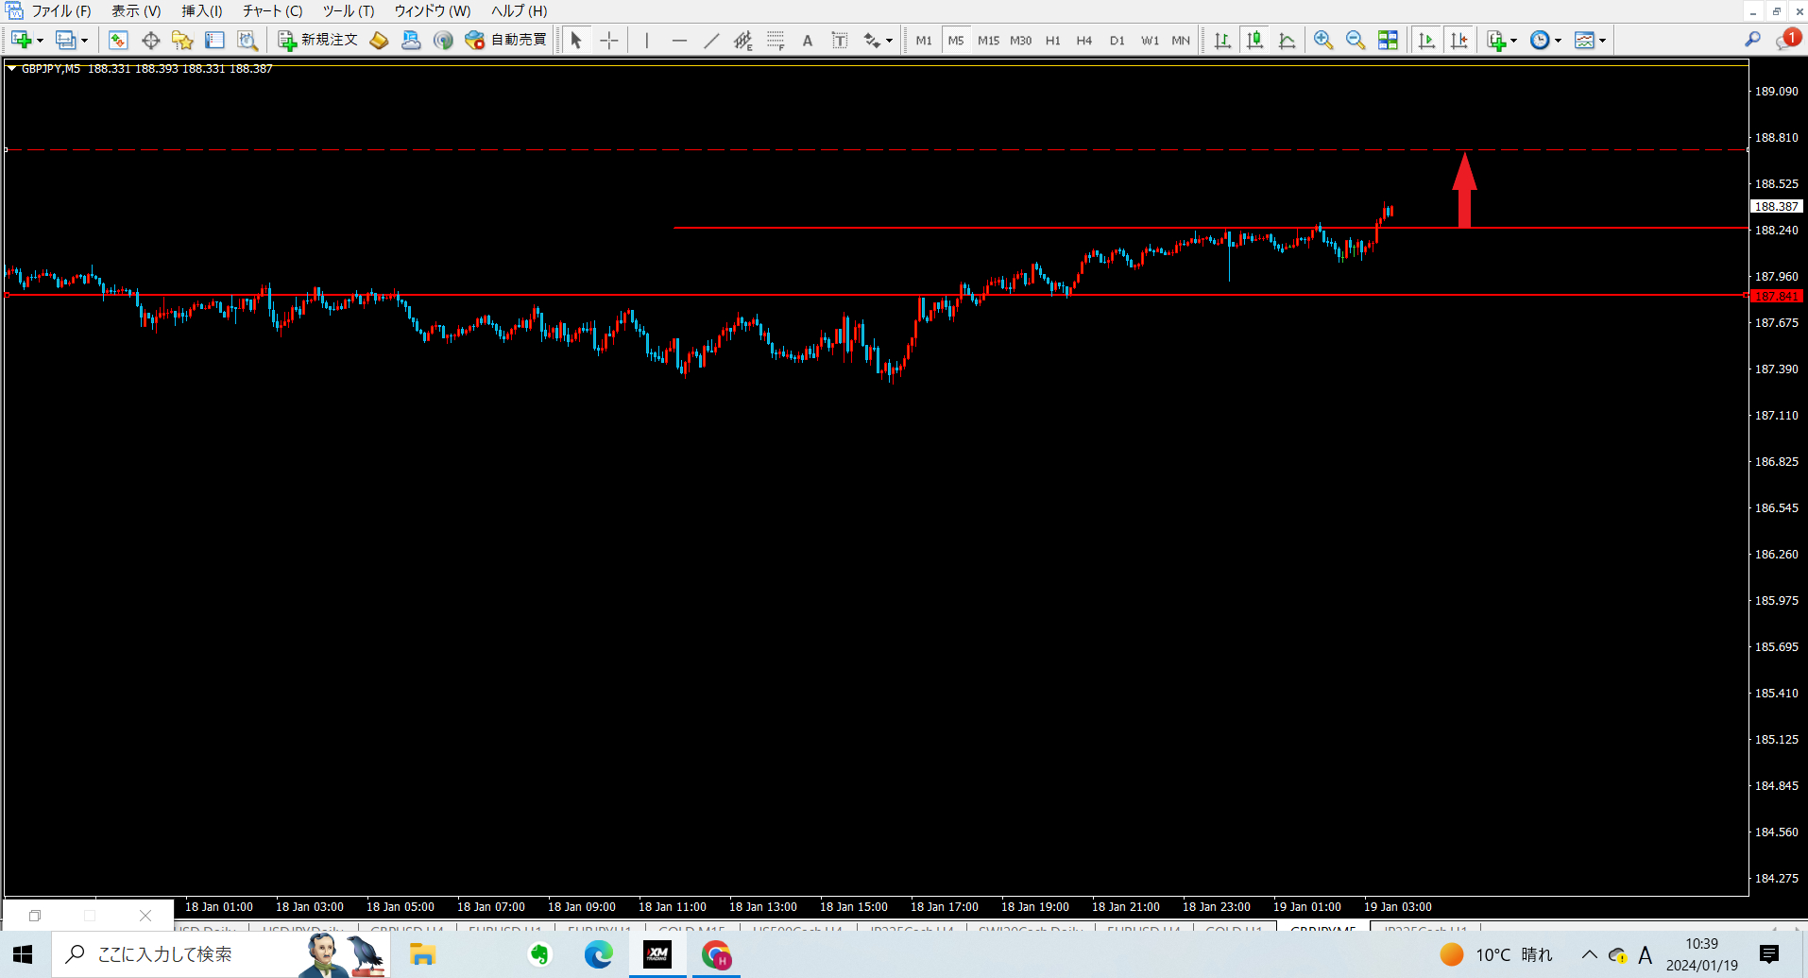Open XM Trading in the taskbar
Image resolution: width=1808 pixels, height=978 pixels.
pyautogui.click(x=657, y=954)
